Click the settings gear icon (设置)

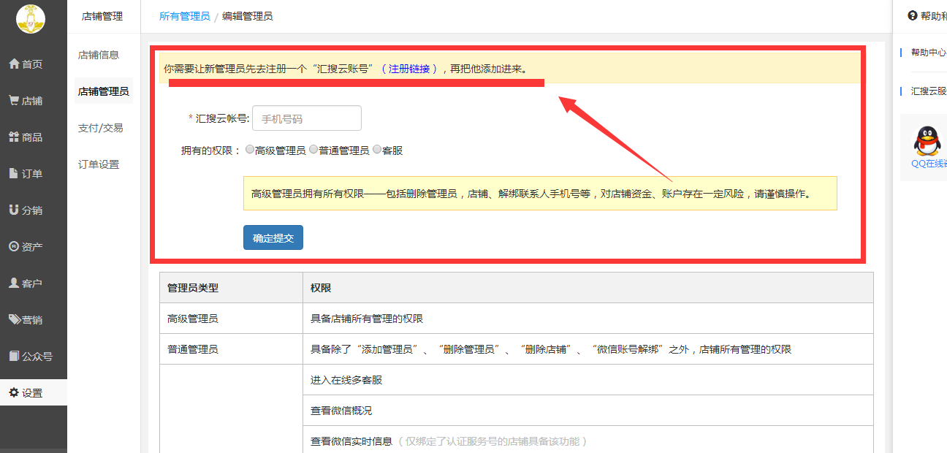click(14, 393)
